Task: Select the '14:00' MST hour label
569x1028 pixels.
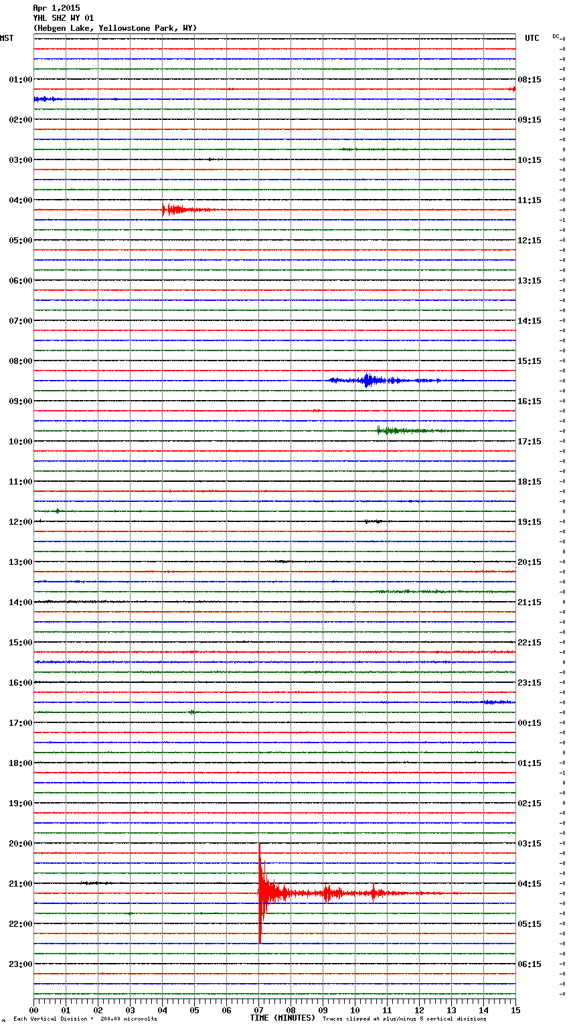Action: click(x=21, y=602)
